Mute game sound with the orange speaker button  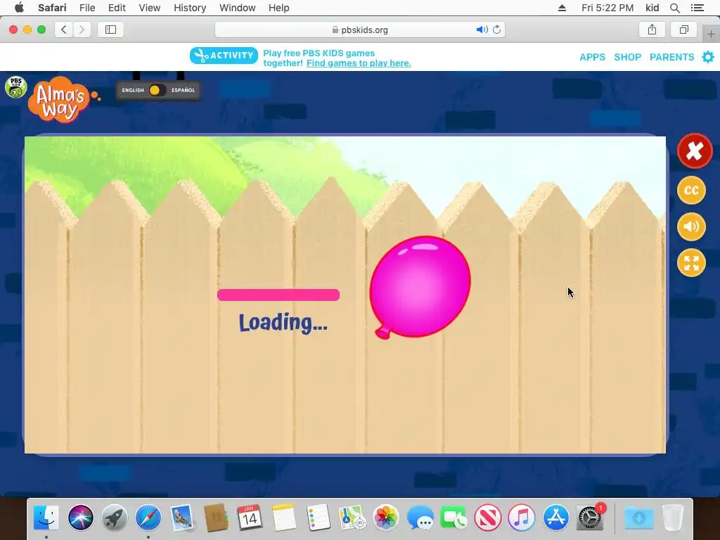tap(691, 226)
